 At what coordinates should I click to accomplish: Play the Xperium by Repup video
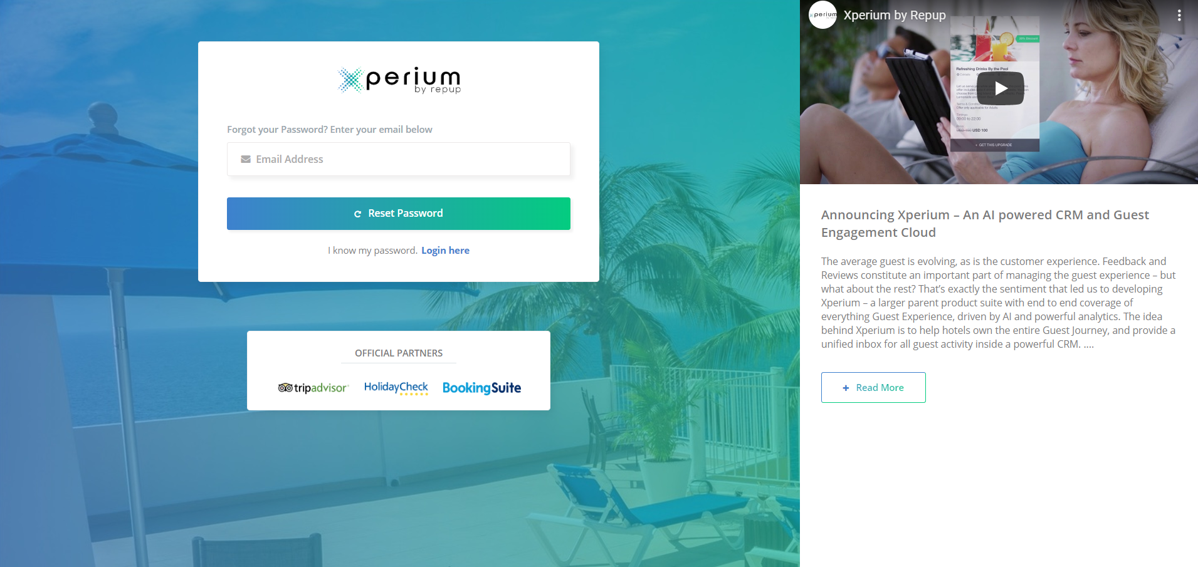[1001, 88]
